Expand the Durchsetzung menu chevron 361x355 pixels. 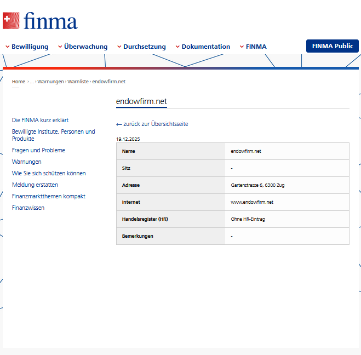[x=119, y=47]
